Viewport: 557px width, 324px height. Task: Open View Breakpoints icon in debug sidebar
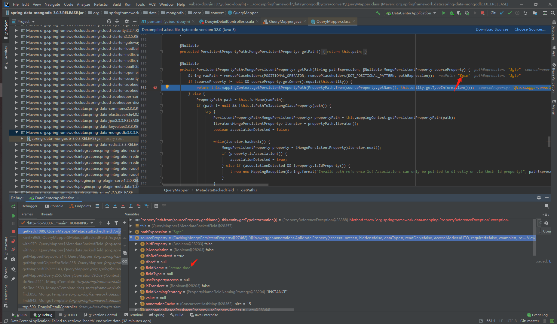(x=13, y=241)
